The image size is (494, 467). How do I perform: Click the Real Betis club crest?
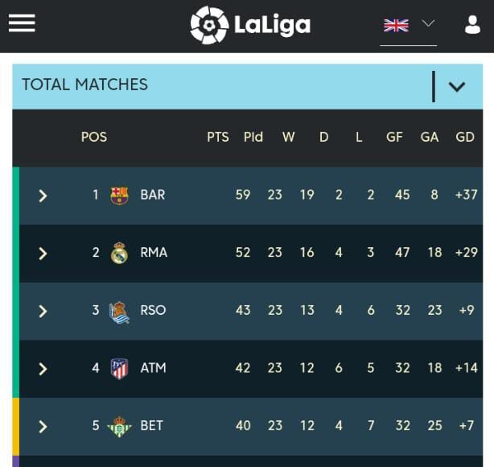click(119, 426)
